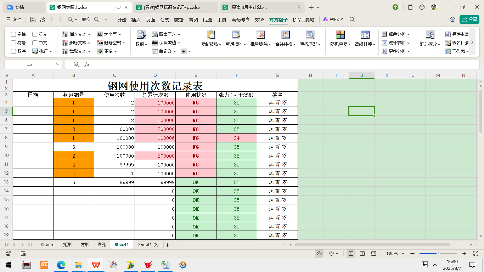Open the 查找匹配 magnifier tool
Viewport: 484px width, 272px height.
pos(310,35)
